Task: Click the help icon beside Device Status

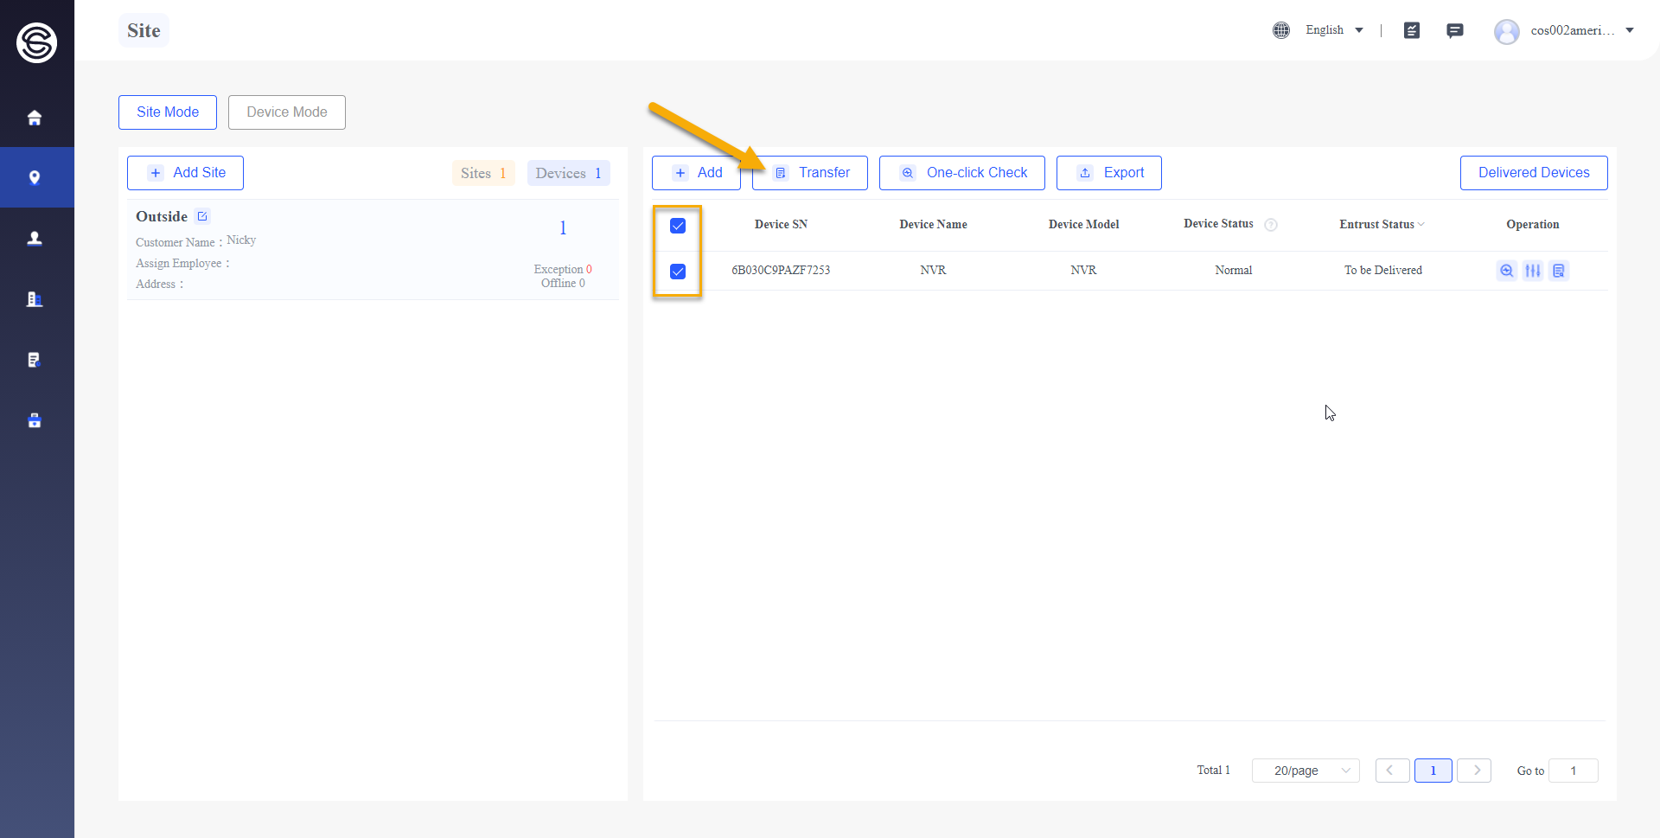Action: tap(1271, 225)
